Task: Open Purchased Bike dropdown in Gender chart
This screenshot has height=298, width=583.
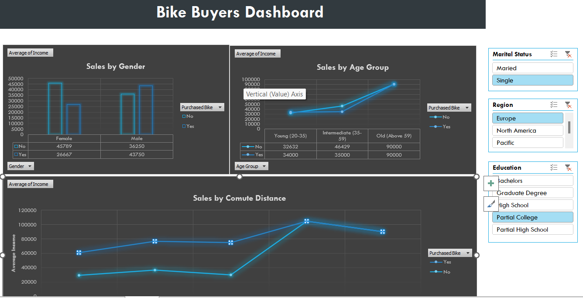Action: [x=202, y=107]
